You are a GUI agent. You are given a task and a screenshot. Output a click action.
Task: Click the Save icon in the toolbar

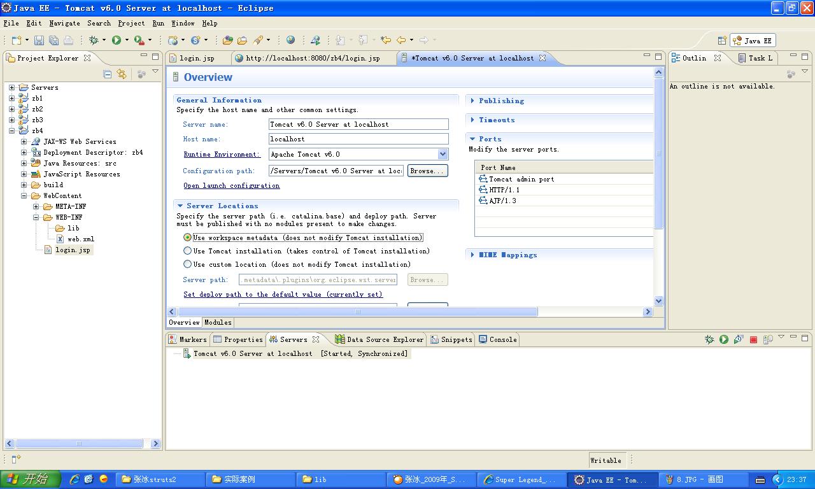point(39,40)
